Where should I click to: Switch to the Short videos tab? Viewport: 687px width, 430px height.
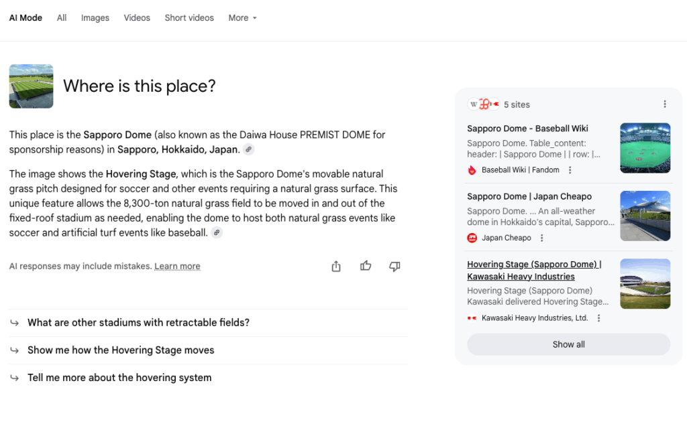pyautogui.click(x=189, y=18)
